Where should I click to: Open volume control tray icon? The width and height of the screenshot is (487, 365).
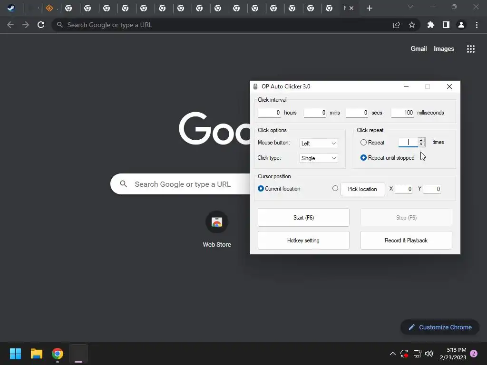click(429, 354)
